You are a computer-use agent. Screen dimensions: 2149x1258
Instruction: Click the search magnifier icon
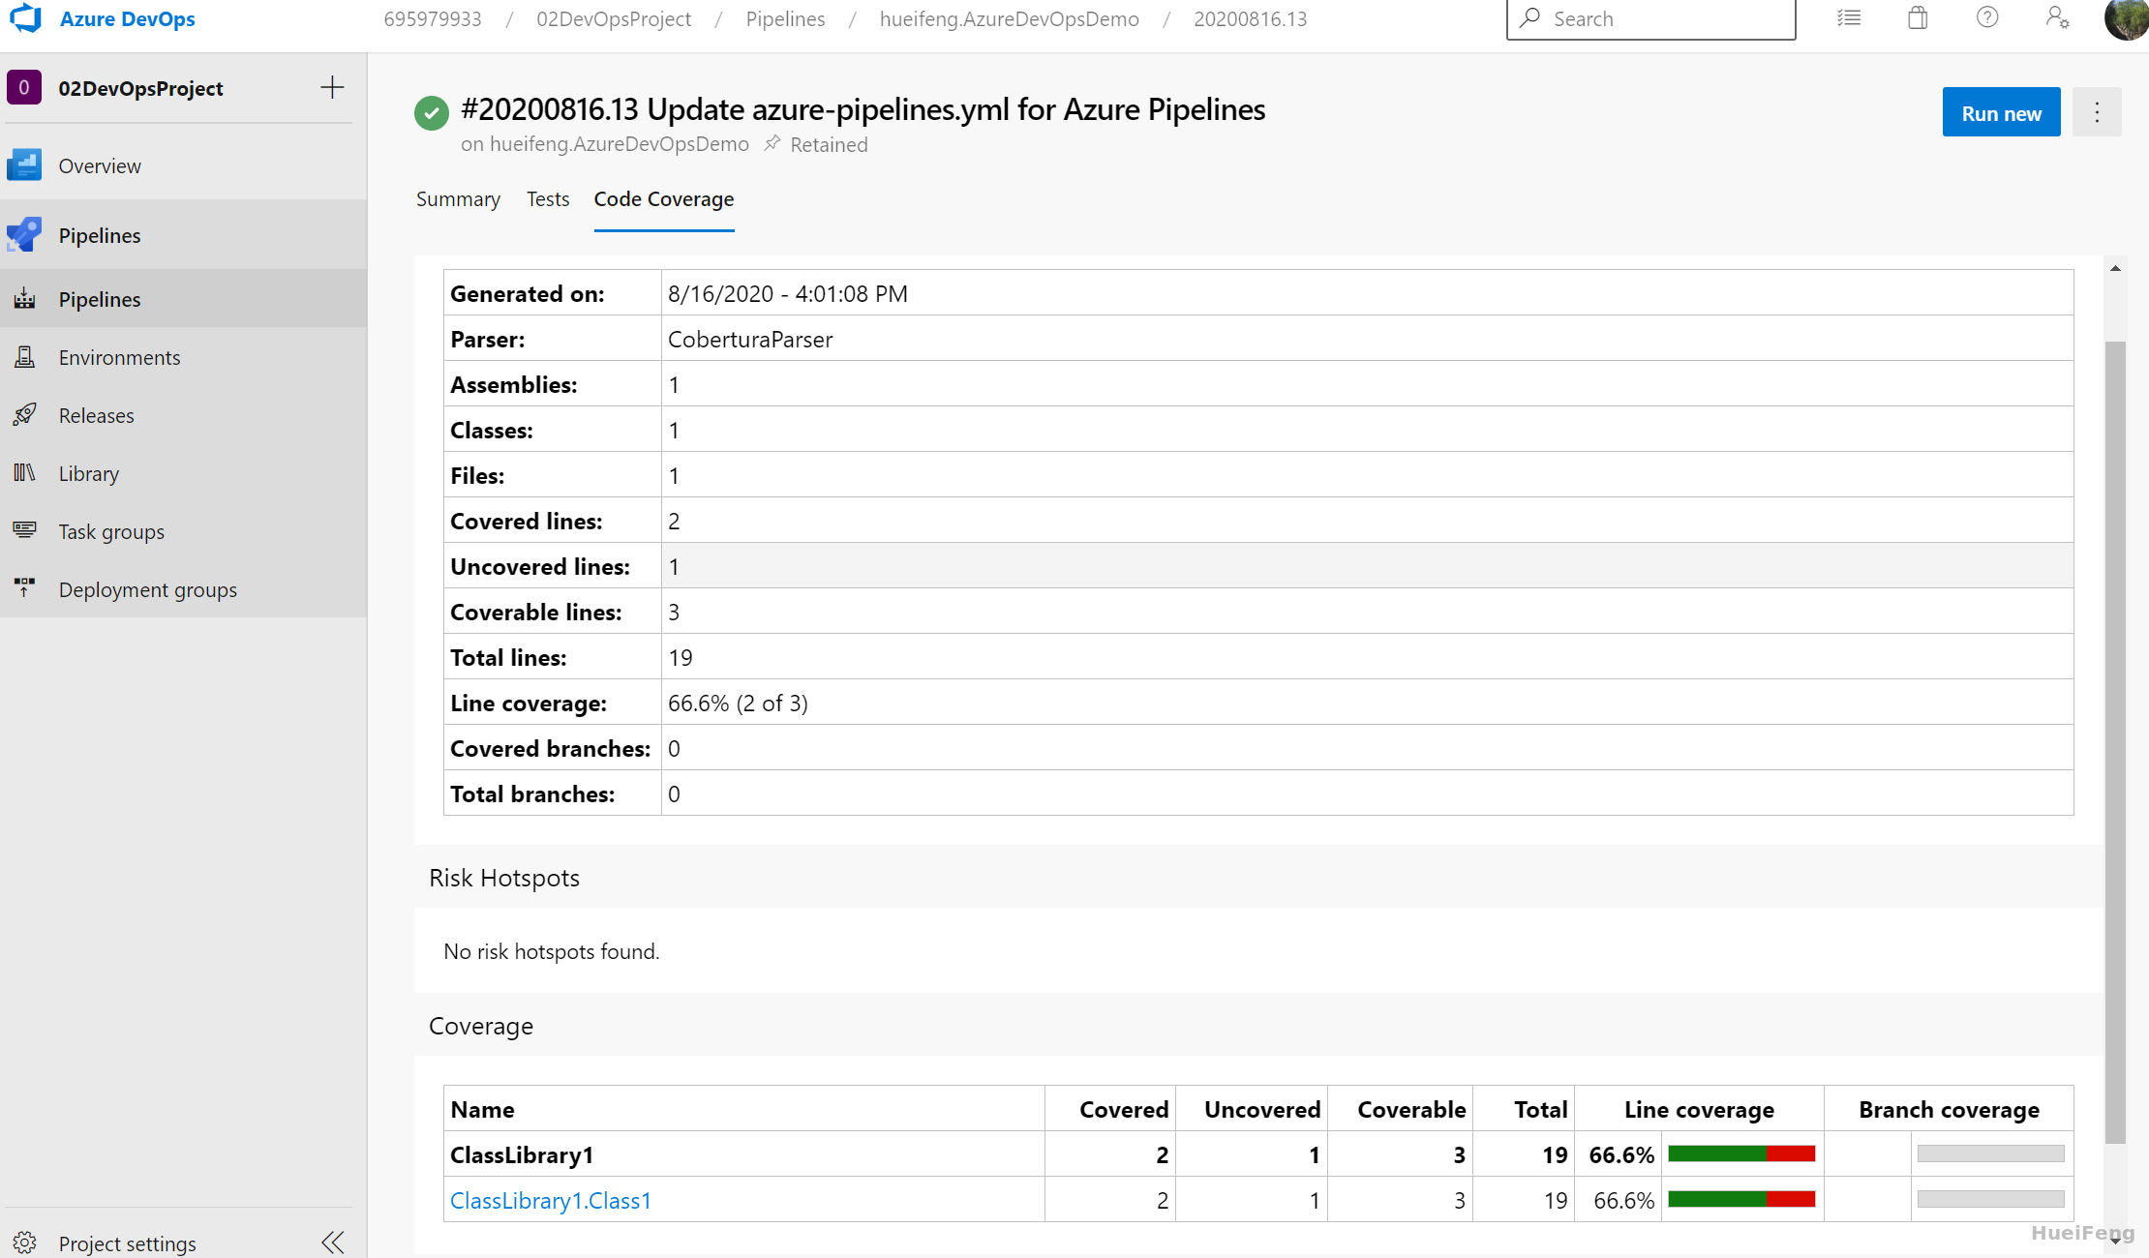[x=1529, y=18]
